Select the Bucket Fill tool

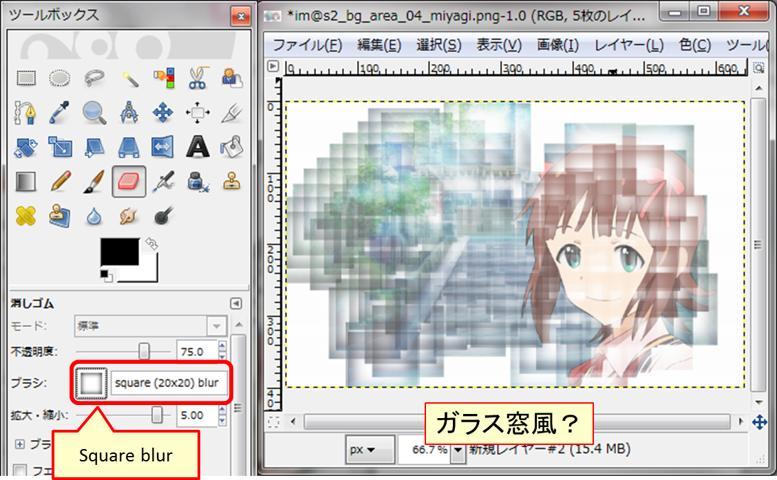pyautogui.click(x=231, y=147)
